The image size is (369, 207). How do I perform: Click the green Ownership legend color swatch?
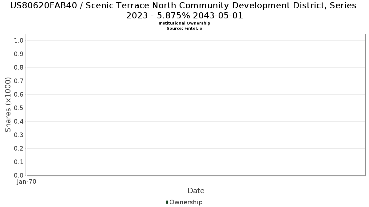tap(167, 202)
